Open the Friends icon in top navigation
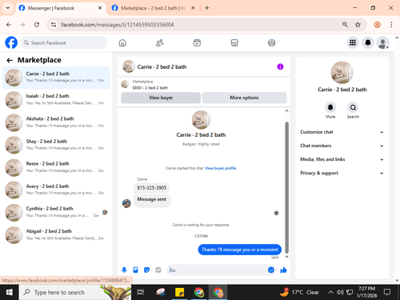Screen dimensions: 400x300 (159, 42)
